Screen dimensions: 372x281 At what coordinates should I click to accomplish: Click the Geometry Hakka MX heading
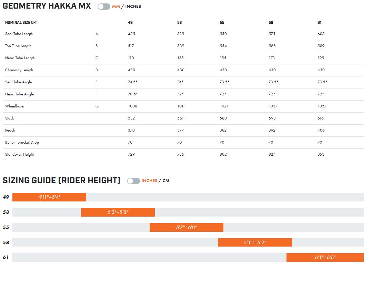pyautogui.click(x=47, y=6)
